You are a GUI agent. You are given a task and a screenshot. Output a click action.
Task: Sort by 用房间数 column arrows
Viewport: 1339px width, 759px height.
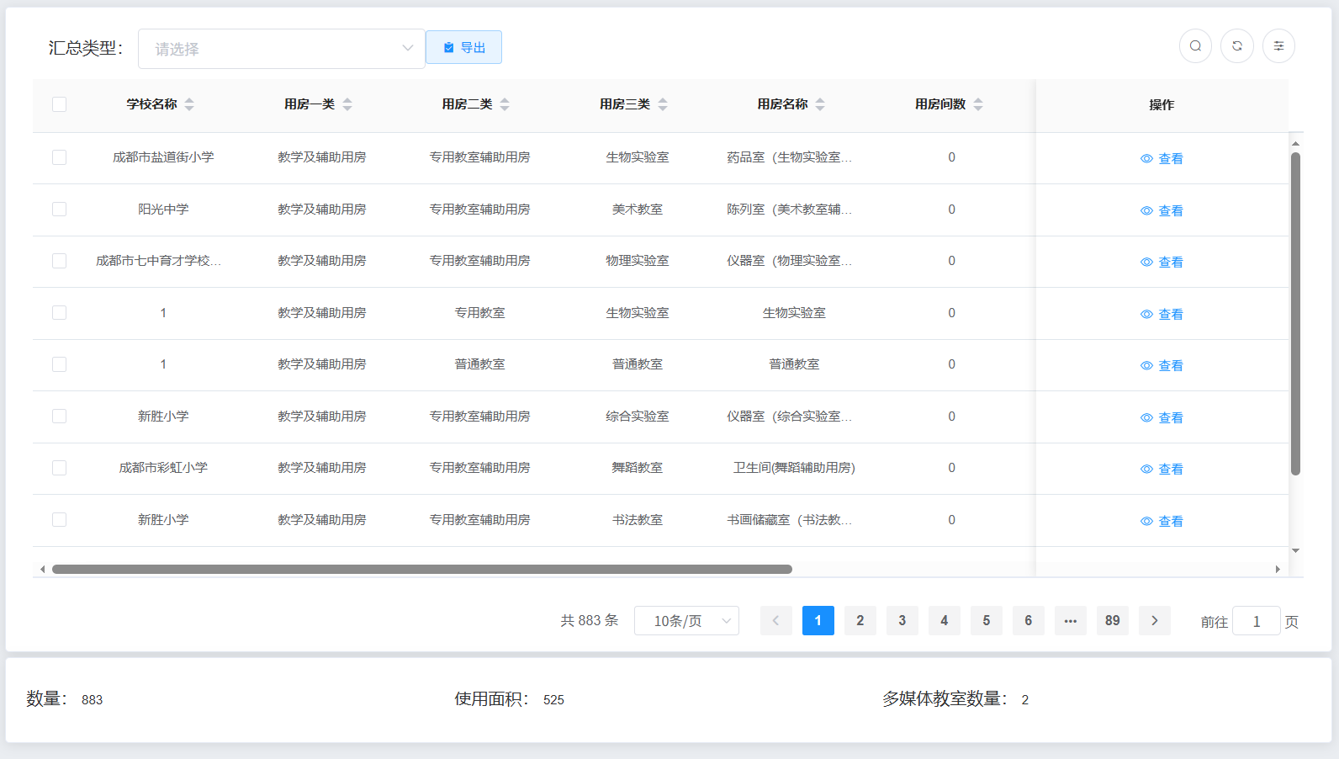(978, 104)
